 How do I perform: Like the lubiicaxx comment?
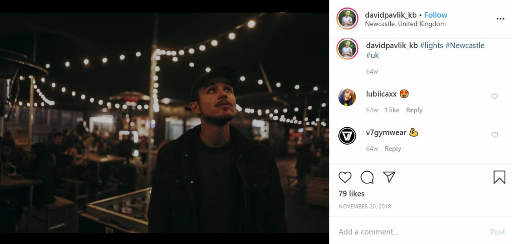pyautogui.click(x=495, y=97)
